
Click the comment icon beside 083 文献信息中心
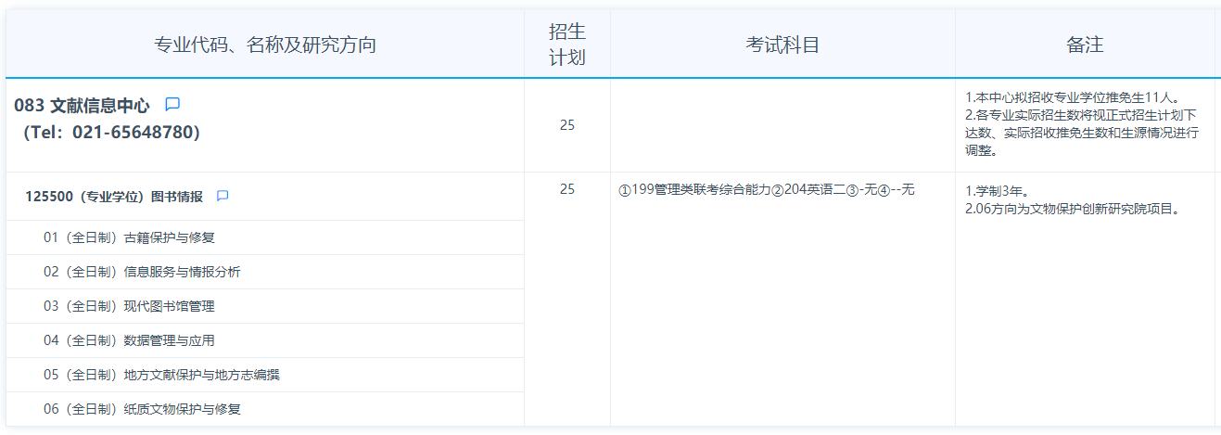tap(172, 105)
